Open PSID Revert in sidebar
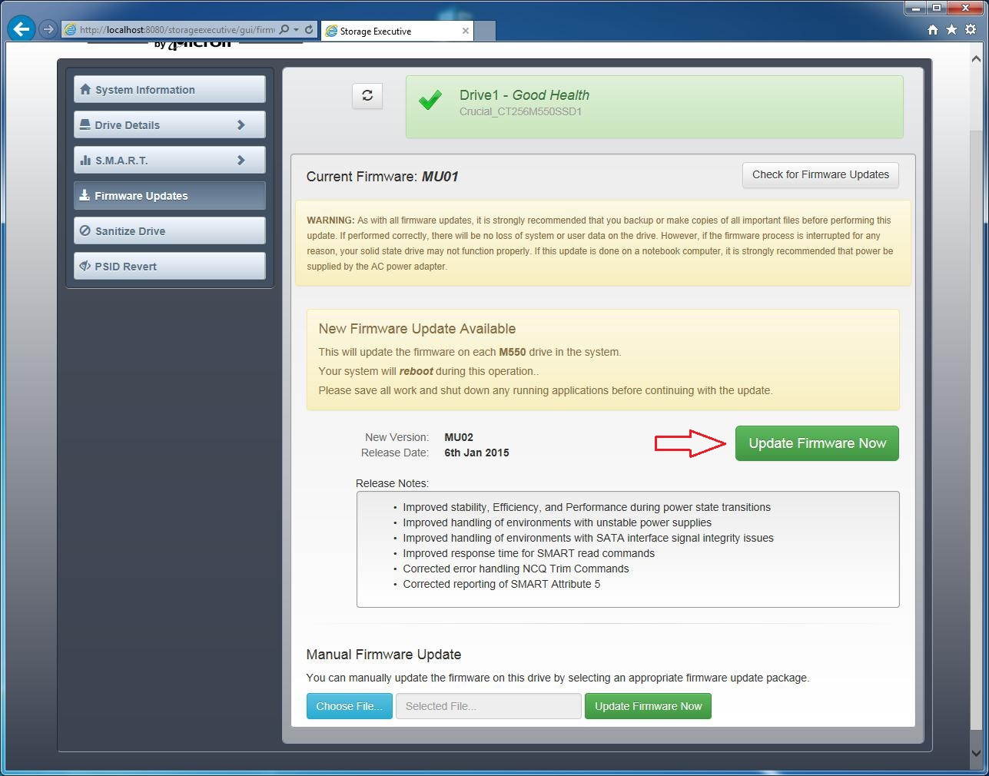The image size is (989, 776). click(x=170, y=266)
